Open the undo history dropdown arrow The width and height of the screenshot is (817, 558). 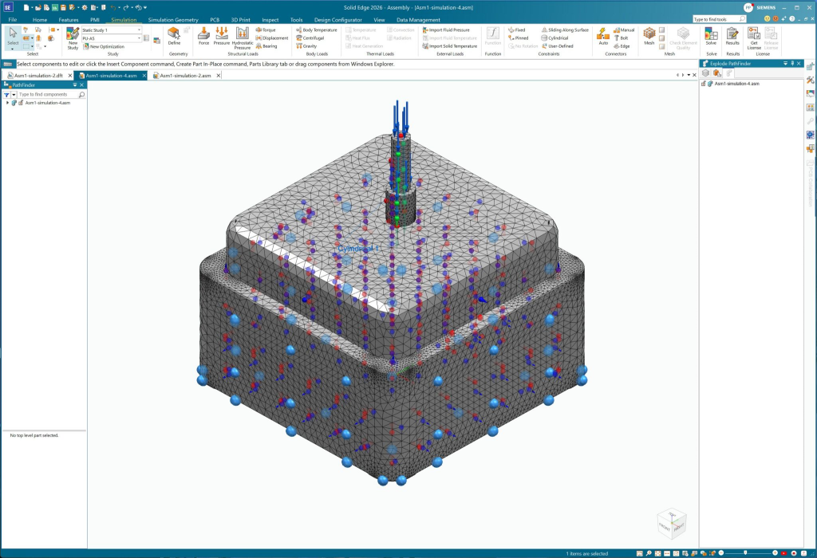click(x=119, y=8)
